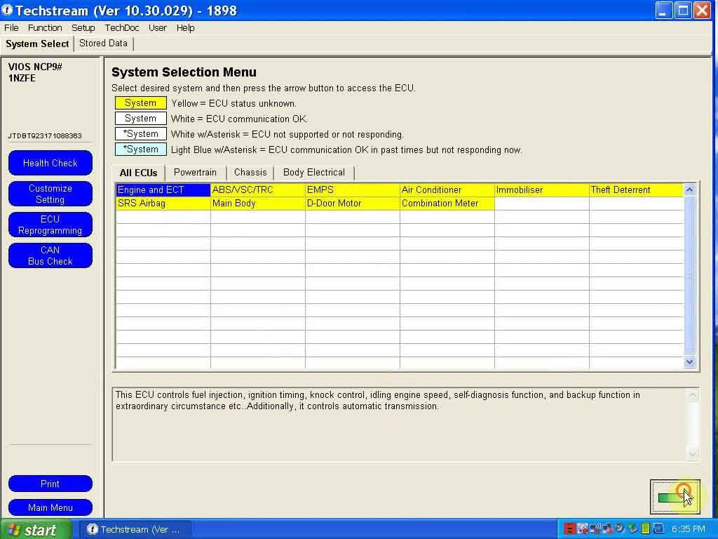Click the taskbar clock showing 6:35 PM
The height and width of the screenshot is (539, 718).
[x=689, y=529]
